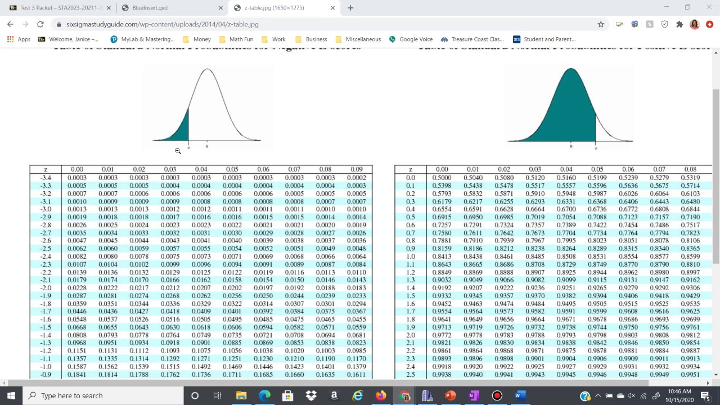720x405 pixels.
Task: Open the Miscellaneous bookmark folder
Action: (x=358, y=39)
